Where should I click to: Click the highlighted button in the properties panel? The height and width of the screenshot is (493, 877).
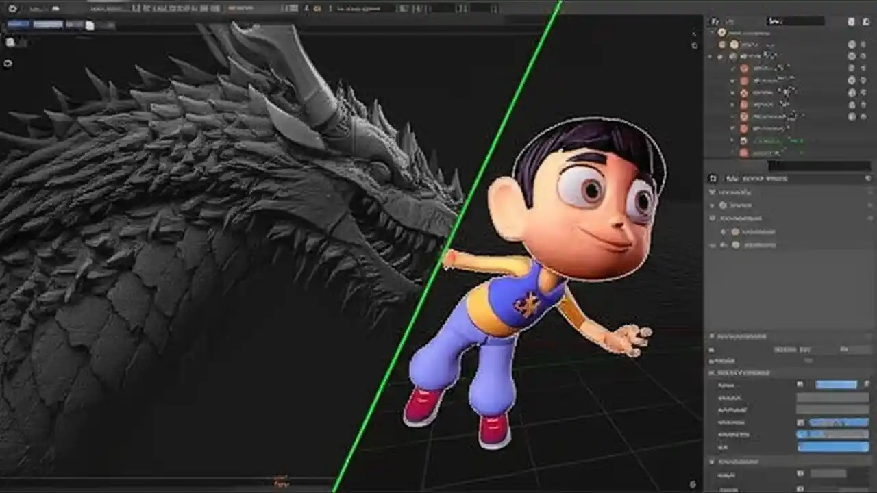click(x=836, y=384)
